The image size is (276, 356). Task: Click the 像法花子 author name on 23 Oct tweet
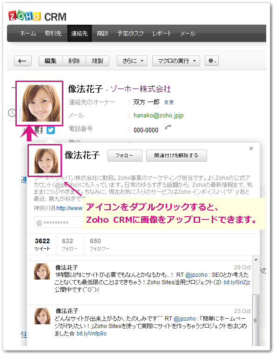tap(67, 311)
